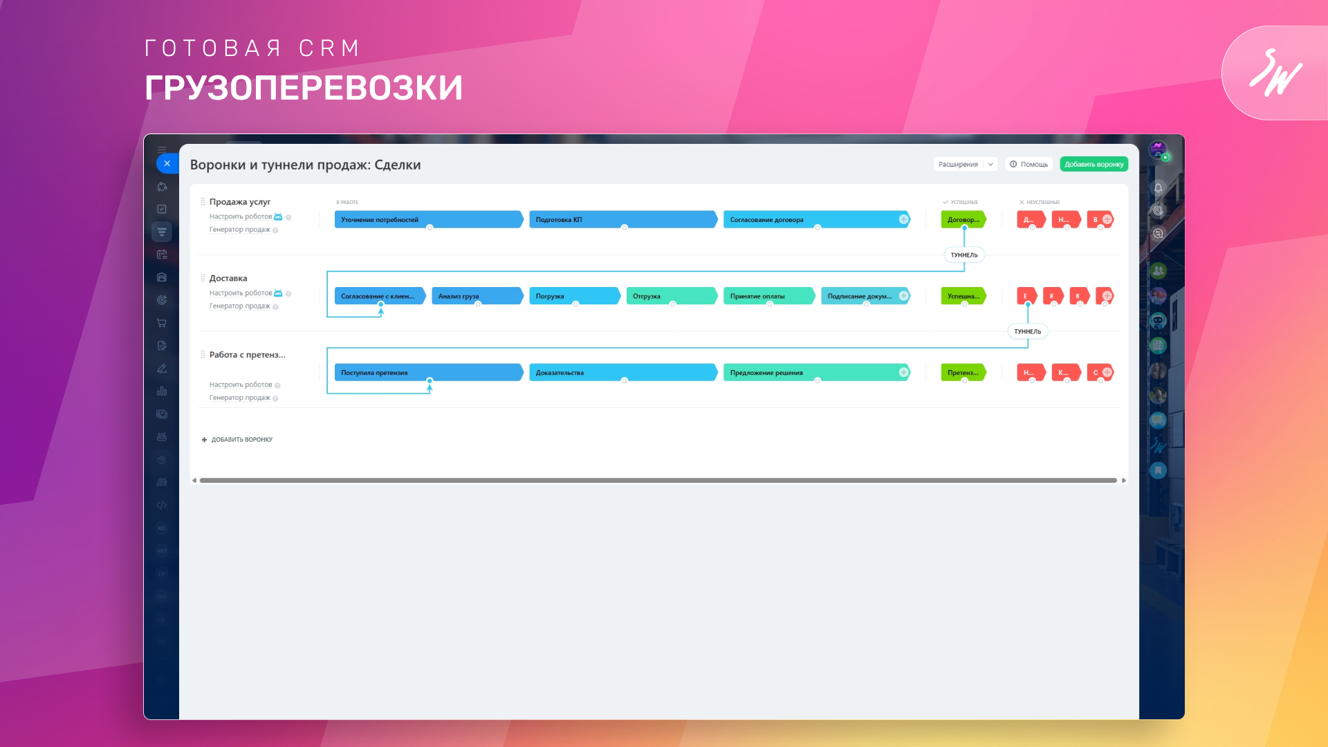Click ТУННЕЛЬ label below Договор stage
Screen dimensions: 1328x747
(964, 255)
